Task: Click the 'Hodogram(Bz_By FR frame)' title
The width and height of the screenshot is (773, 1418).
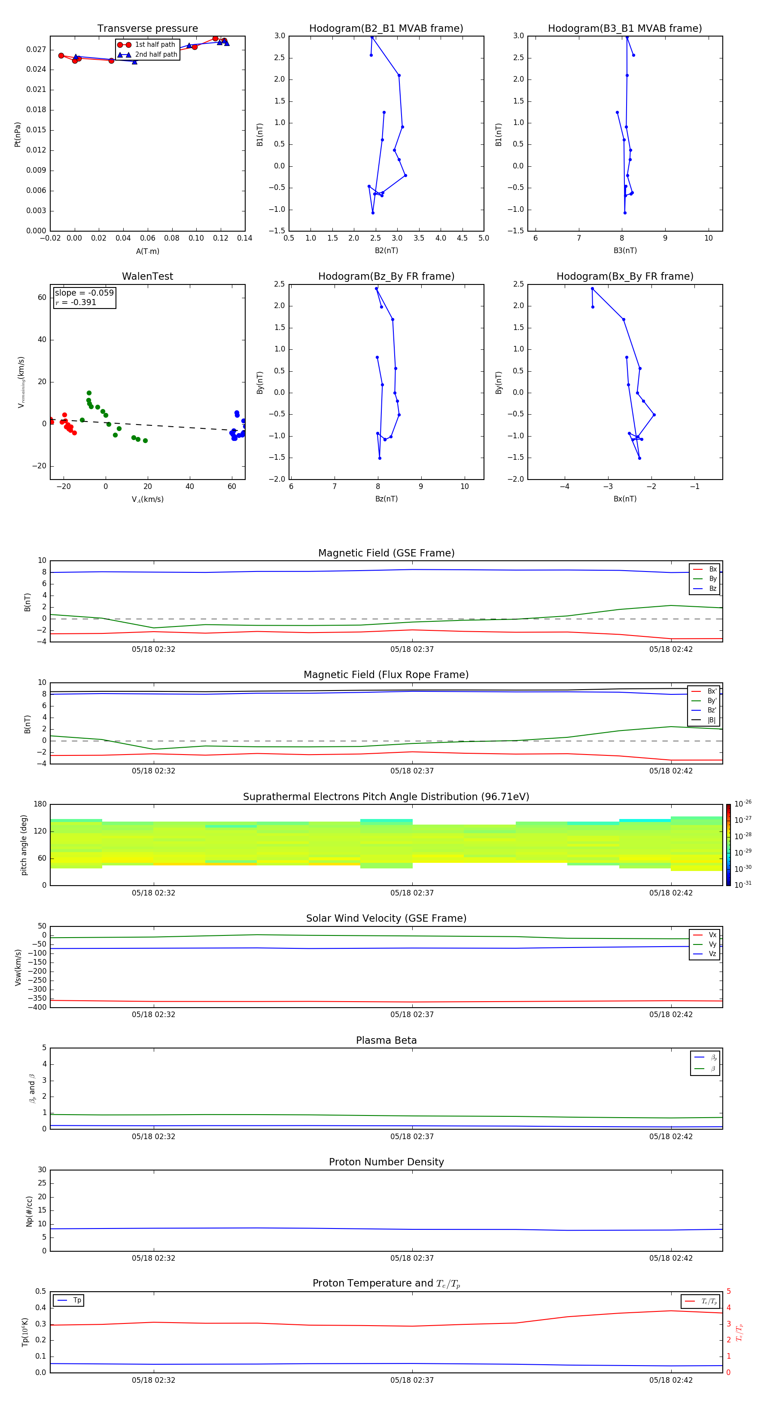Action: (386, 276)
